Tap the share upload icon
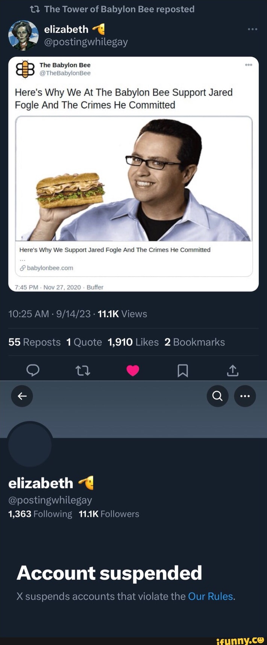267x645 pixels. click(232, 370)
